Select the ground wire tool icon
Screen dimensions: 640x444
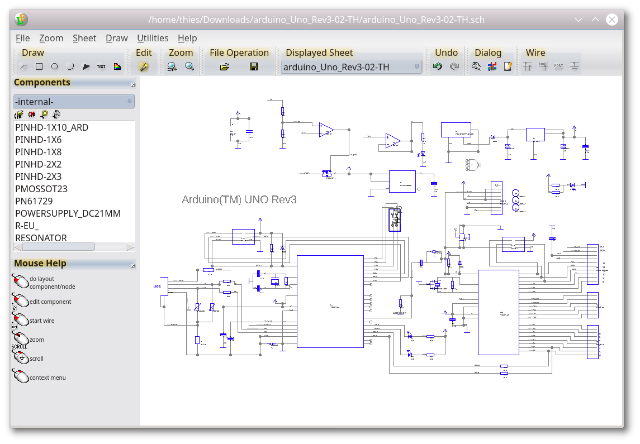pyautogui.click(x=574, y=66)
